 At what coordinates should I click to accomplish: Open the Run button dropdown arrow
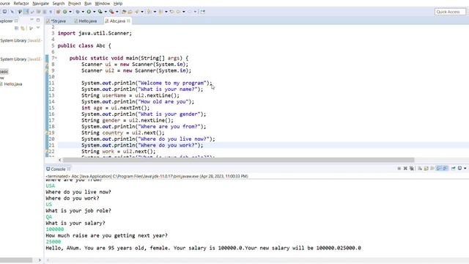[x=94, y=12]
